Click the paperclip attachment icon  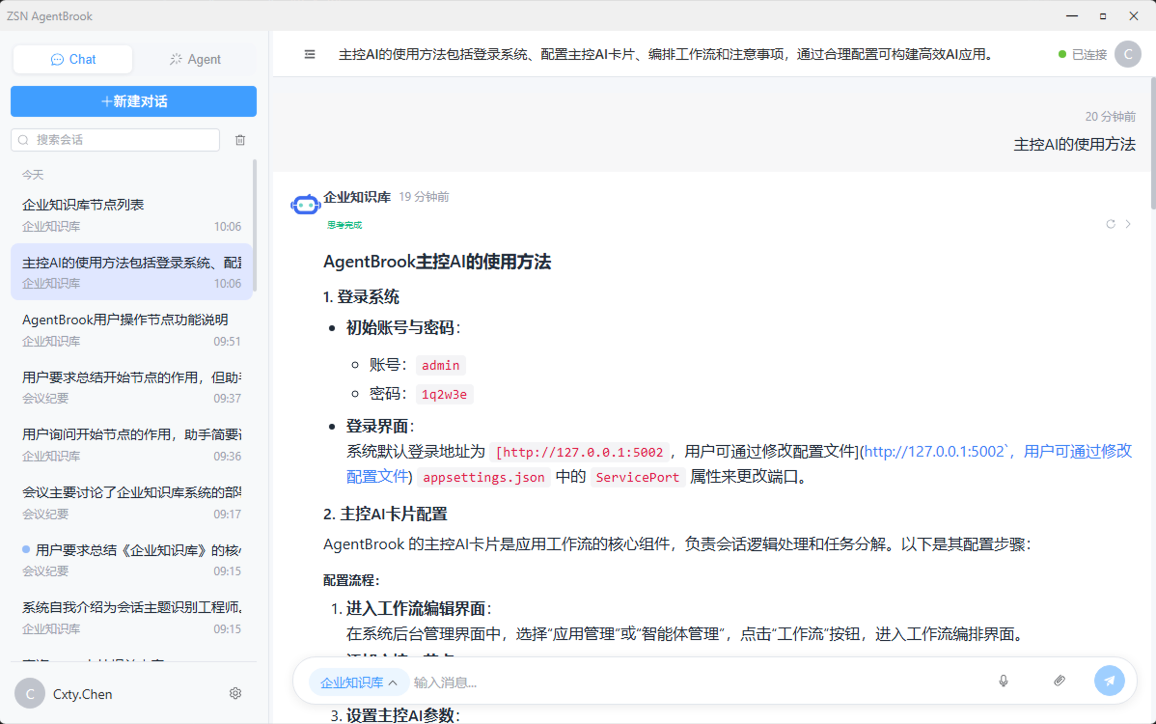click(1060, 681)
